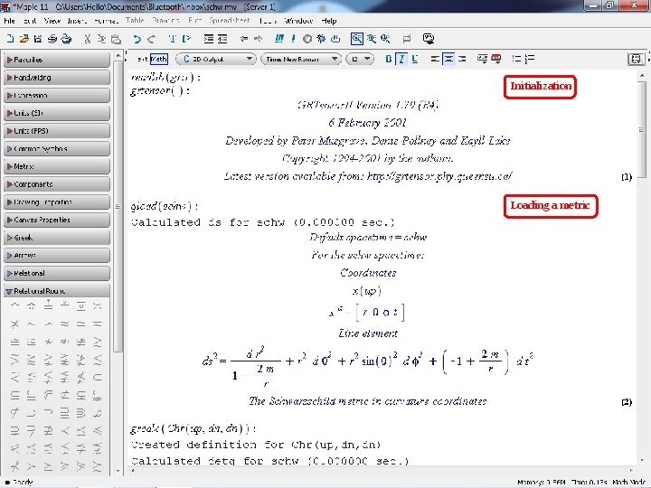Open the View menu
The width and height of the screenshot is (651, 488).
click(x=52, y=21)
